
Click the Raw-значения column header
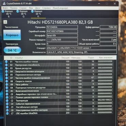point(106,58)
